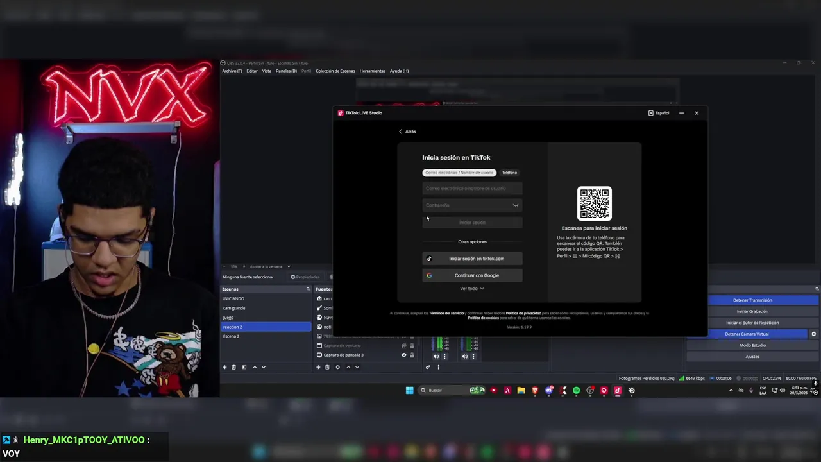The image size is (821, 462).
Task: Mute the first audio mixer channel
Action: click(436, 356)
